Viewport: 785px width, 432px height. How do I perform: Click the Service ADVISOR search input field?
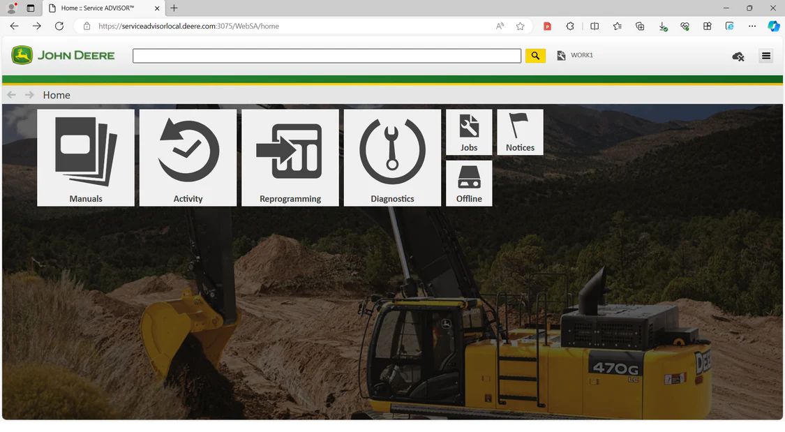(x=327, y=56)
